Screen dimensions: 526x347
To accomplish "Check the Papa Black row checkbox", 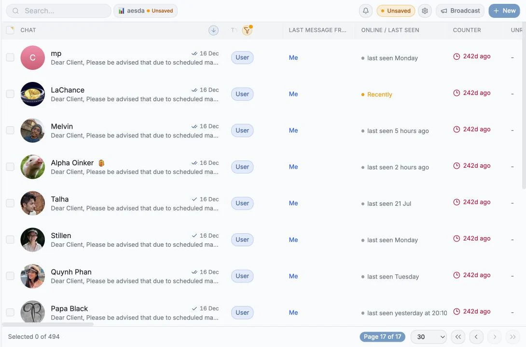I will (11, 312).
